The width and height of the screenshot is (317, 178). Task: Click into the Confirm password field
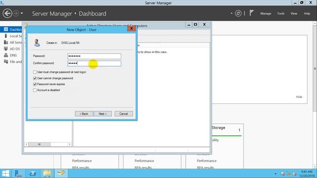94,63
